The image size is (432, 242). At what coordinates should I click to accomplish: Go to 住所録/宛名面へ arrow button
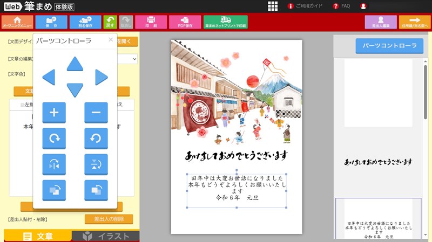click(x=415, y=22)
